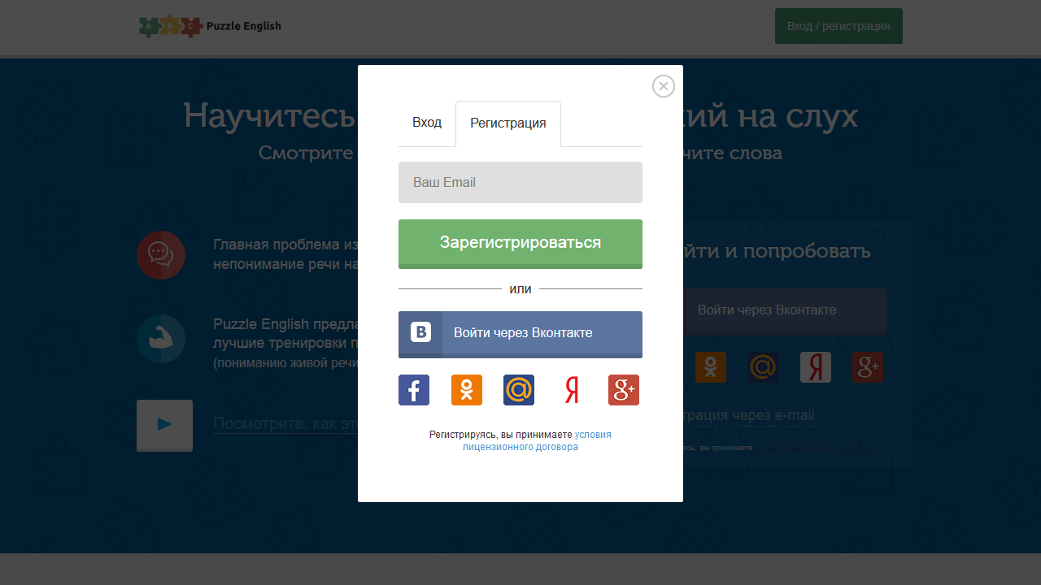Click the background Войти через Вконтакте button
The width and height of the screenshot is (1041, 585).
[x=785, y=311]
